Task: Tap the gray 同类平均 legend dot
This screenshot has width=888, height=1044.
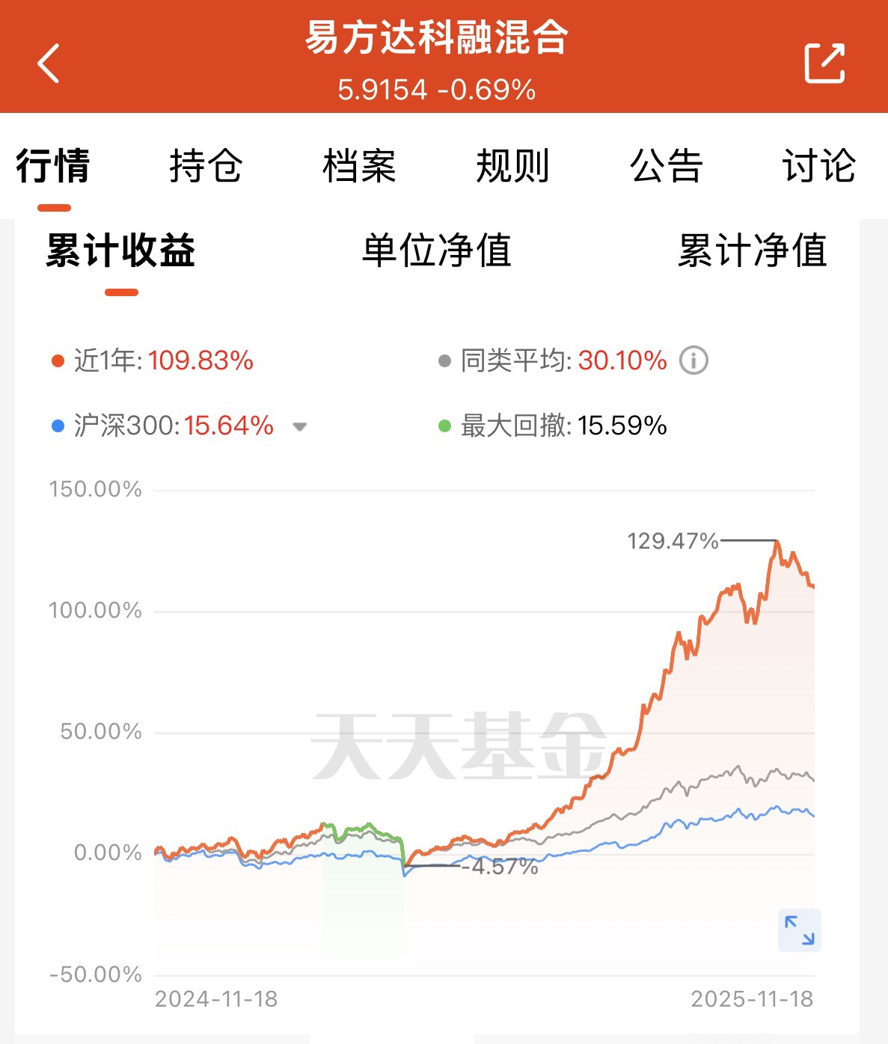Action: 444,361
